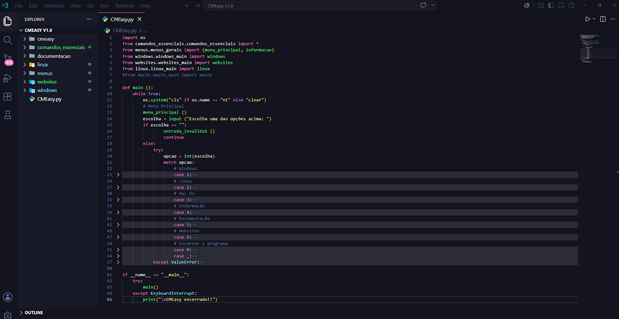This screenshot has height=319, width=619.
Task: Collapse the CMEASY V1.0 explorer section
Action: (21, 30)
